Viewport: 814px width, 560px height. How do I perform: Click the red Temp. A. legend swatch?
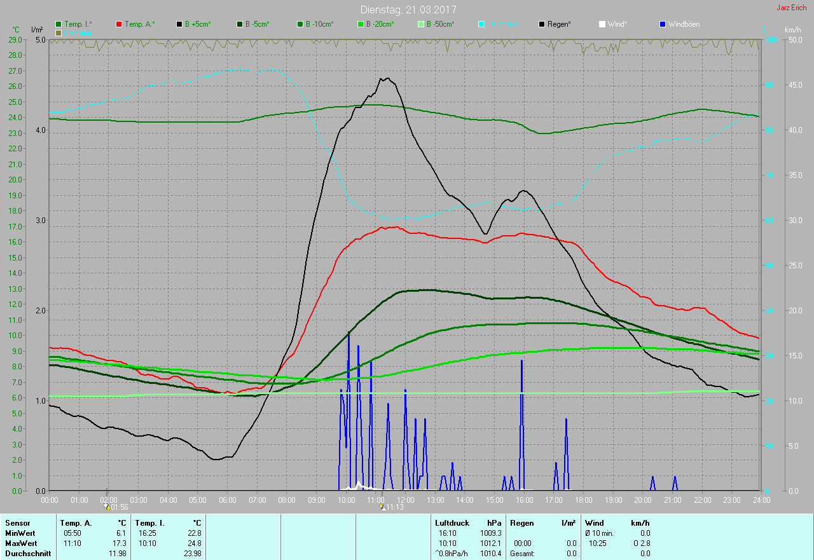(120, 24)
